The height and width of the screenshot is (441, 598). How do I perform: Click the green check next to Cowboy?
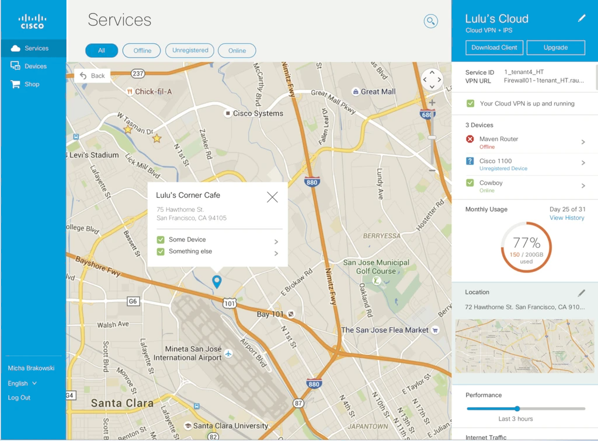click(x=470, y=183)
